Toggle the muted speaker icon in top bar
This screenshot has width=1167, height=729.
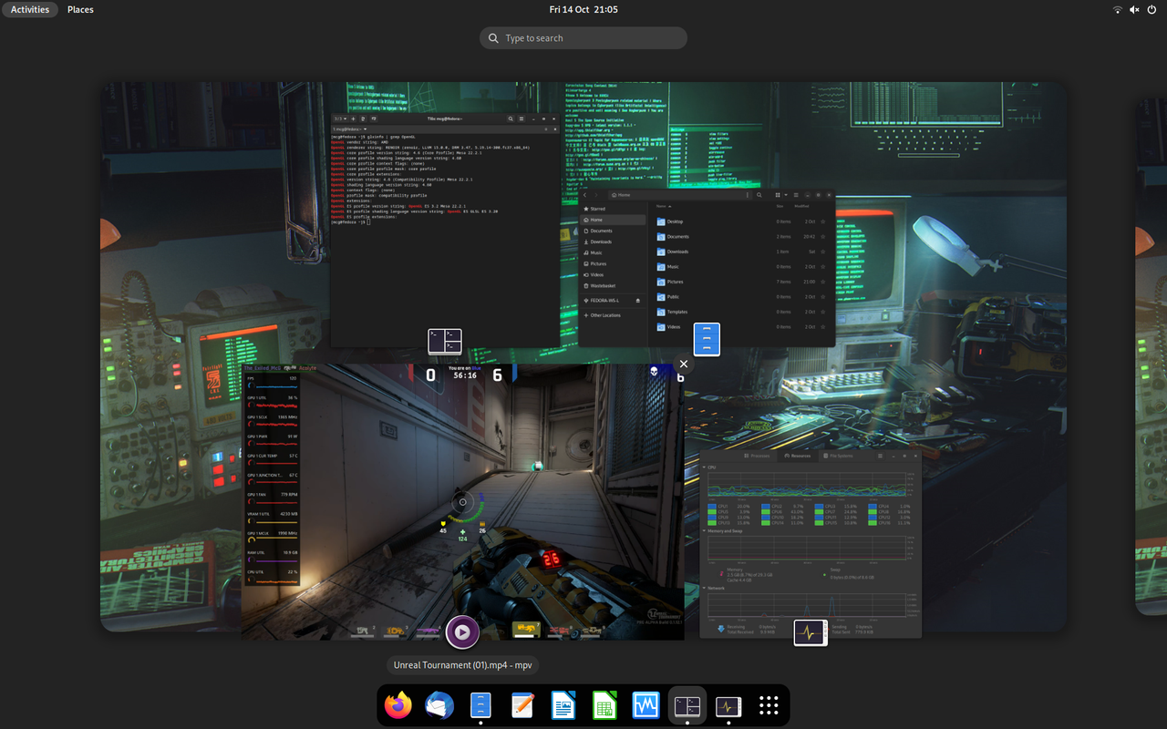click(x=1133, y=10)
